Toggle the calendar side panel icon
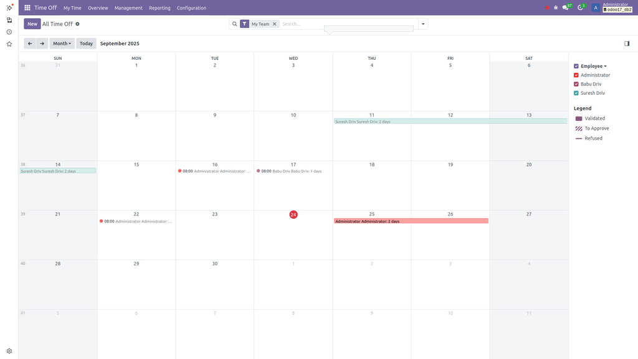Screen dimensions: 638x359 tap(627, 44)
